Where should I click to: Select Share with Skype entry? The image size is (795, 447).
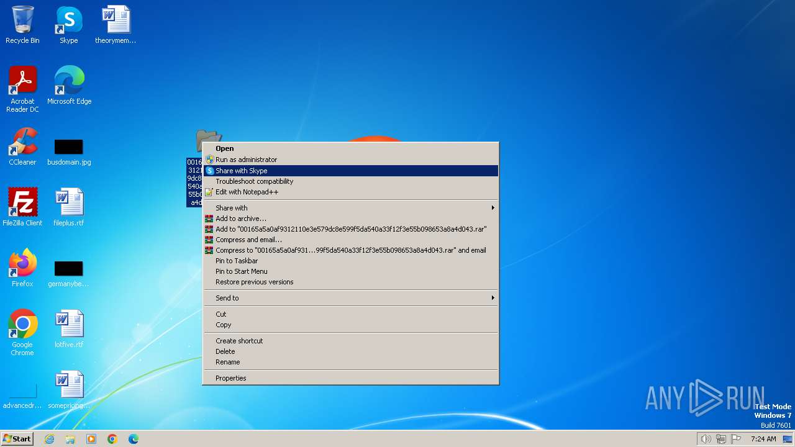351,171
